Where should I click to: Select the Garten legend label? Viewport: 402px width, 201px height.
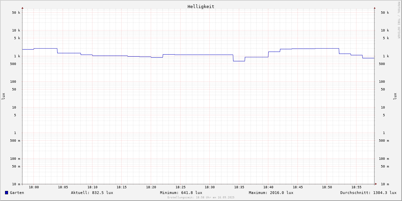(x=17, y=193)
